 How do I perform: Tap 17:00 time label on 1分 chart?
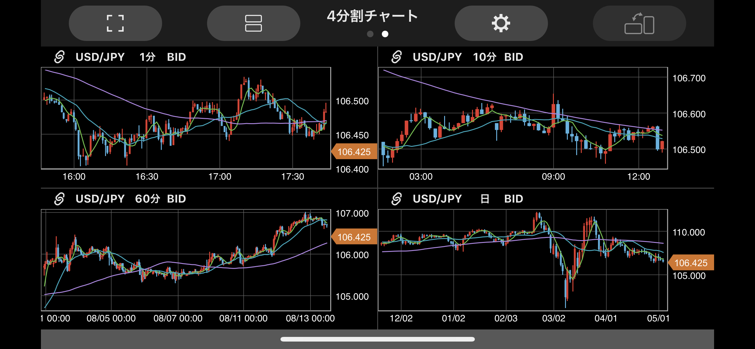220,177
